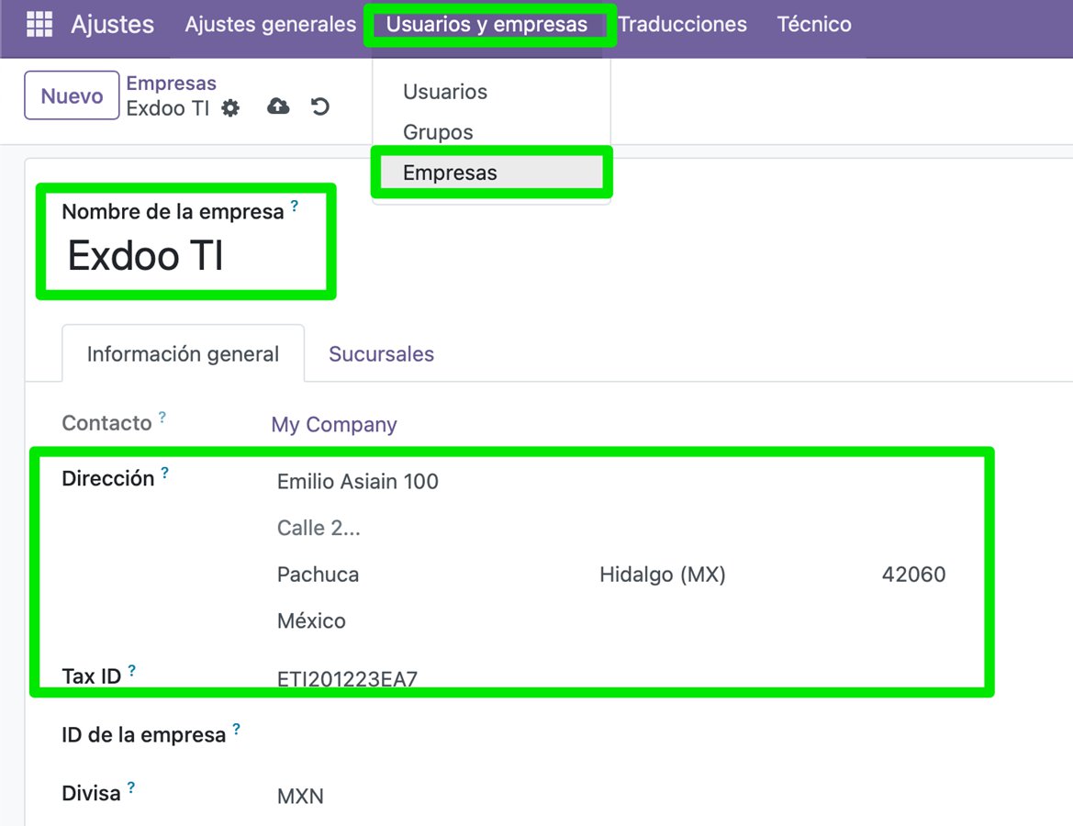Click the Ajustes app title
The width and height of the screenshot is (1073, 826).
coord(112,24)
